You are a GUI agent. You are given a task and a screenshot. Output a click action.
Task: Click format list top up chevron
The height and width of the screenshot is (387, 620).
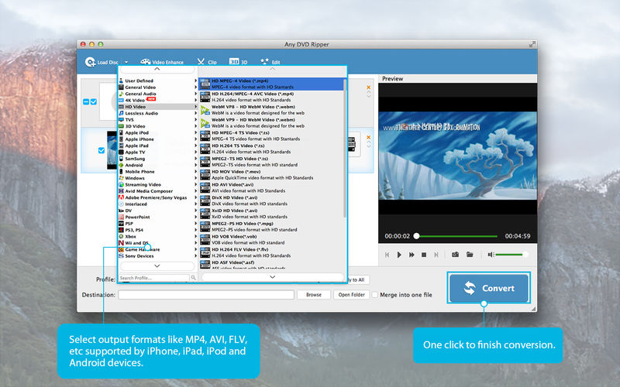(x=273, y=69)
